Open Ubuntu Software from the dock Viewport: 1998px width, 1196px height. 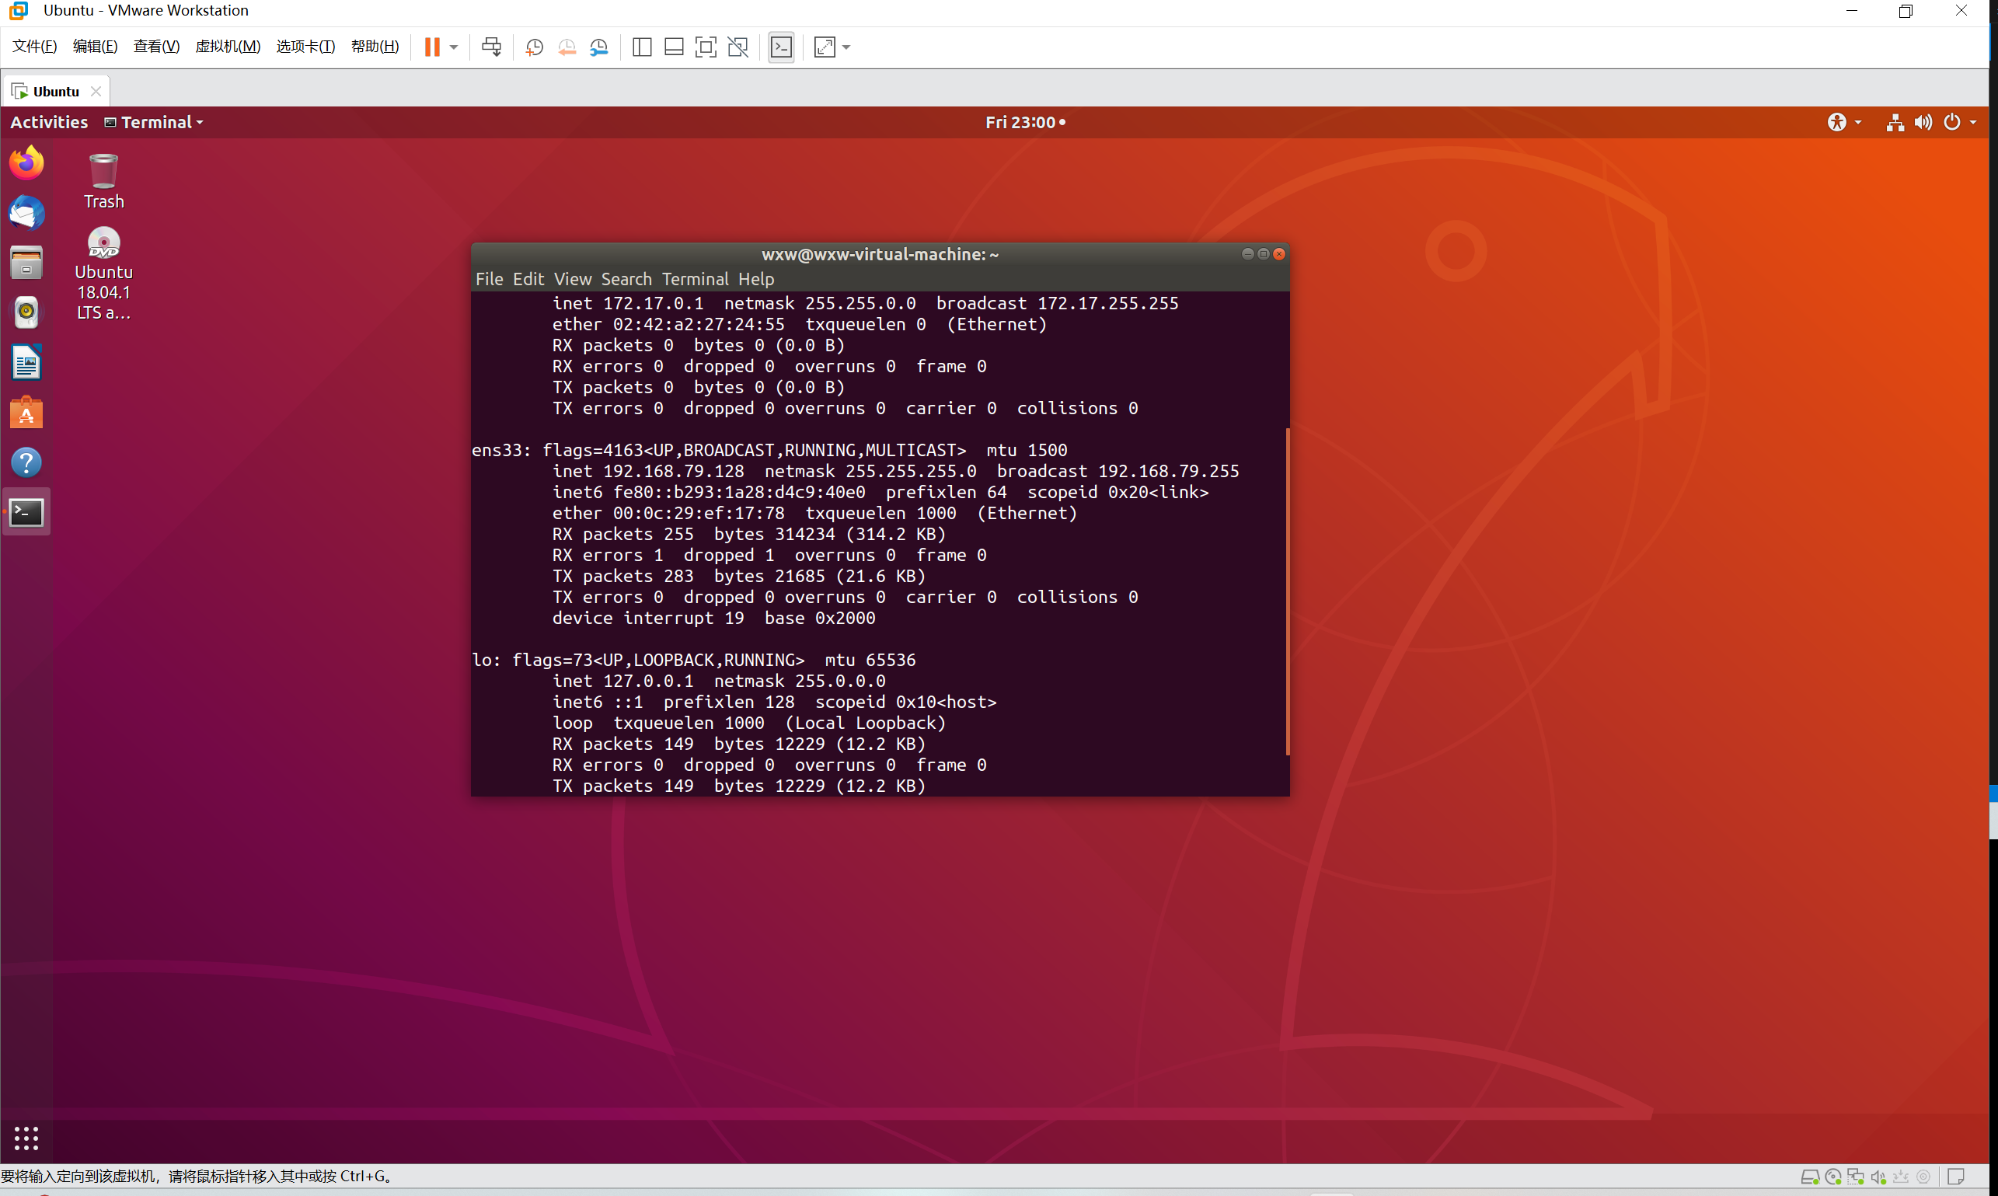pos(26,413)
